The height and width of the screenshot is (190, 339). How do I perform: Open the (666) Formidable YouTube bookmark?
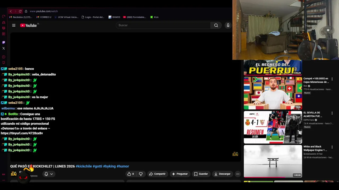pos(135,17)
